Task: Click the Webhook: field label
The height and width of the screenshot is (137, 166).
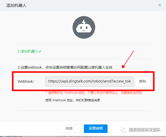Action: pyautogui.click(x=26, y=81)
